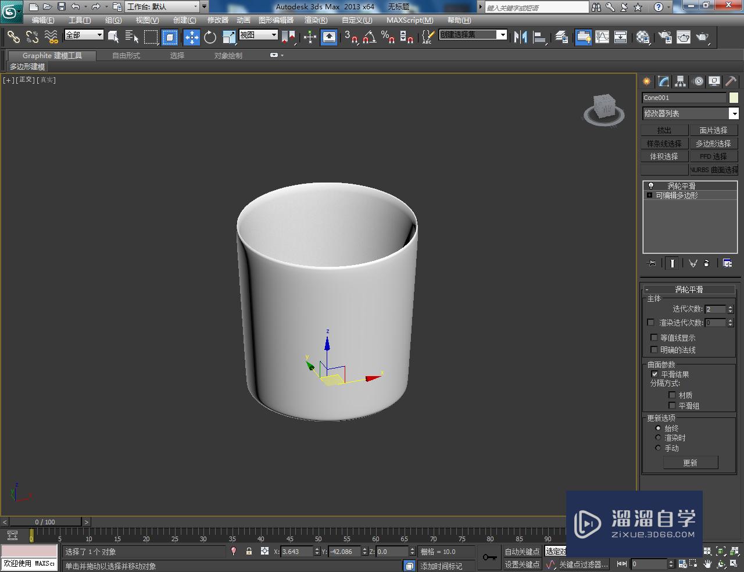Screen dimensions: 744x572
Task: Open Select by Name dialog
Action: click(x=132, y=37)
